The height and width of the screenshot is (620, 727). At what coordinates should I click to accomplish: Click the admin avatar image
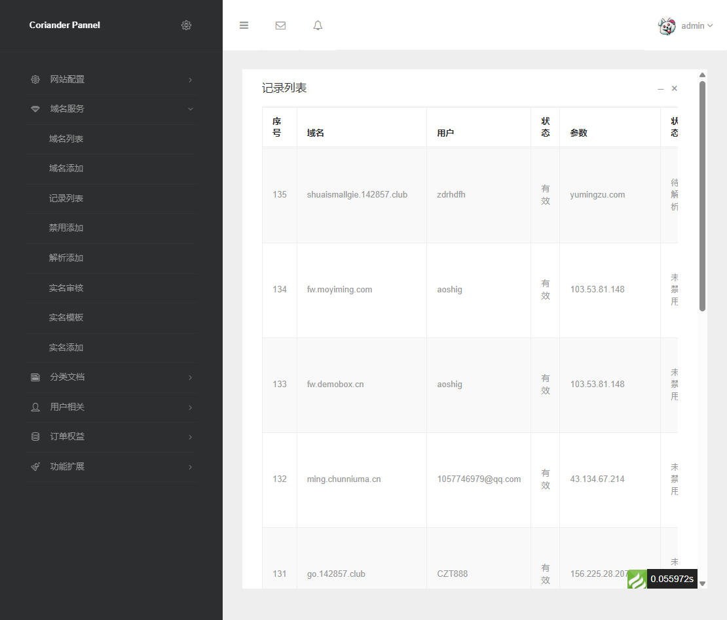[x=667, y=26]
